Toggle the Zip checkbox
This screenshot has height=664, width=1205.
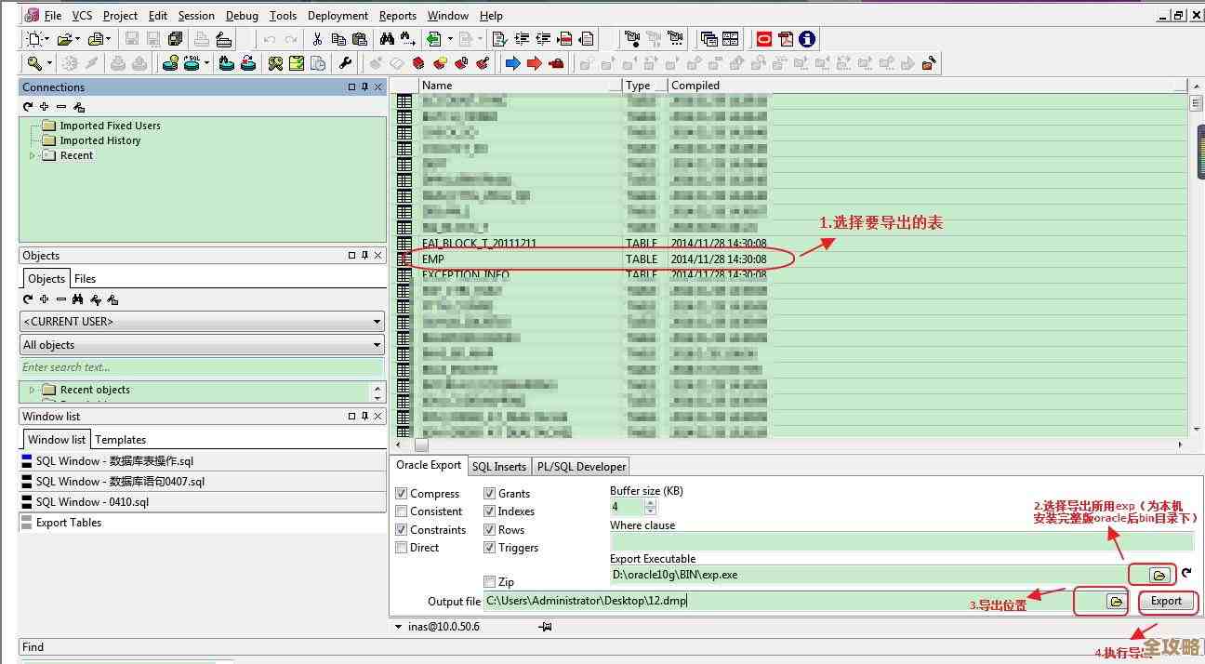point(490,582)
